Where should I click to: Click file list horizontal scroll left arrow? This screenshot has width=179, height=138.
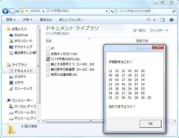click(44, 121)
